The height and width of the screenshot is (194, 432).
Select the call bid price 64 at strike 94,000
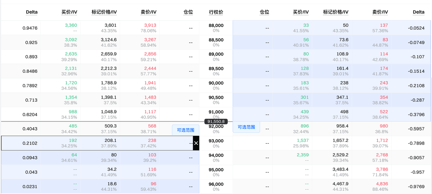click(74, 155)
